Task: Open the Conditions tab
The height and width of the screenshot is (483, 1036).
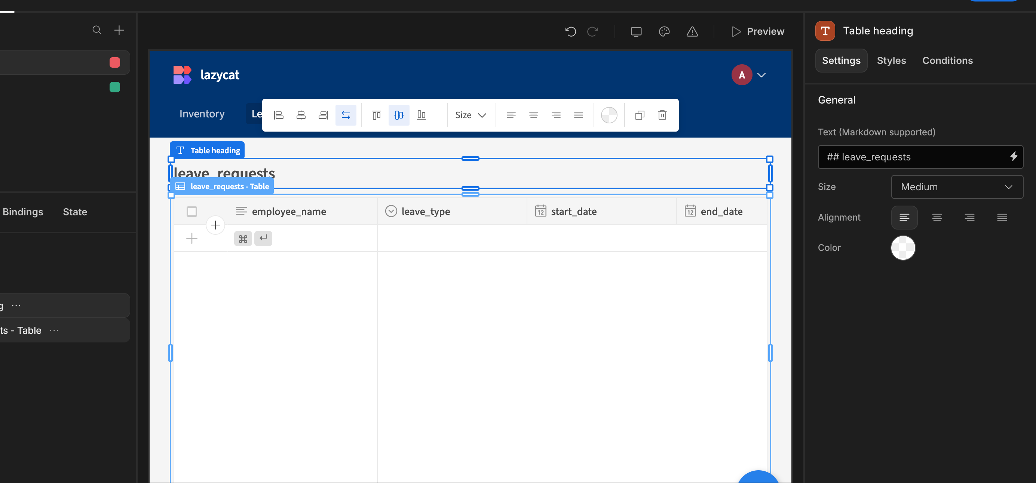Action: tap(947, 61)
